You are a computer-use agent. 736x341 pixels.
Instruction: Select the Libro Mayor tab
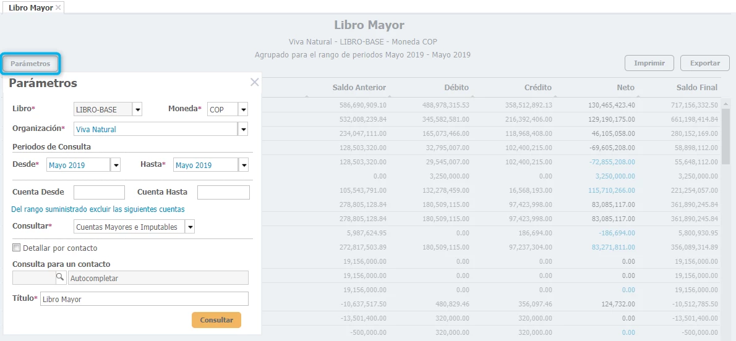point(30,7)
